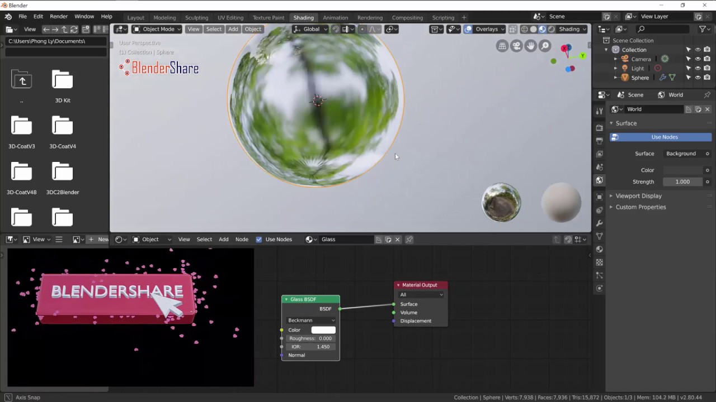This screenshot has width=716, height=402.
Task: Go to parent directory in file browser
Action: (64, 29)
